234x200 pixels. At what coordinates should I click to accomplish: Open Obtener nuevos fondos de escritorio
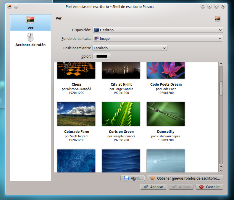tap(185, 178)
